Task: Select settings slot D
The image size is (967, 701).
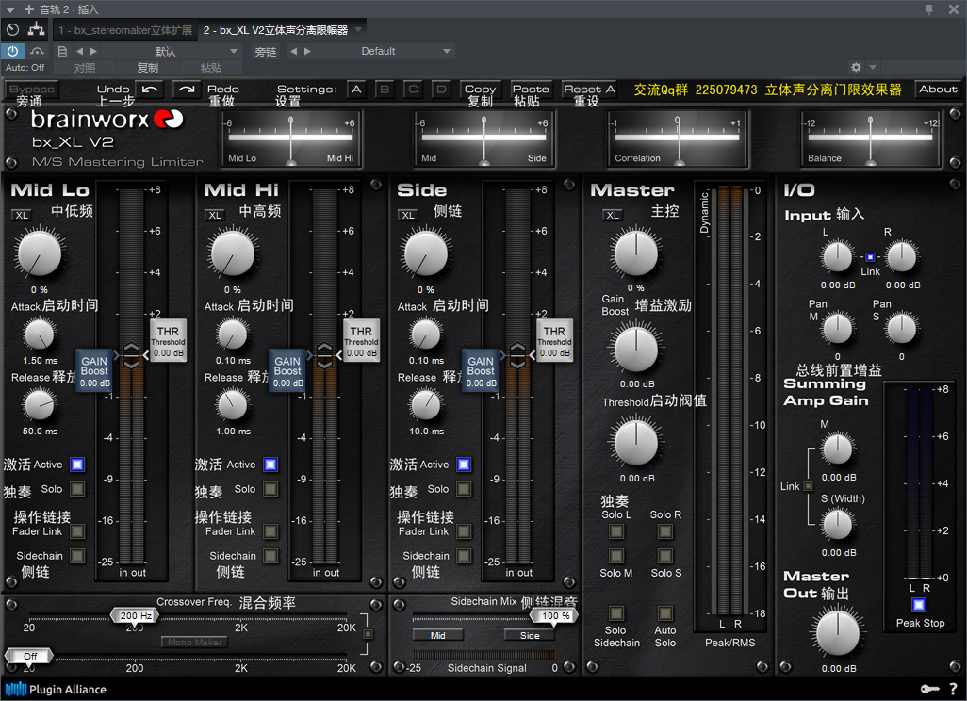Action: pos(442,90)
